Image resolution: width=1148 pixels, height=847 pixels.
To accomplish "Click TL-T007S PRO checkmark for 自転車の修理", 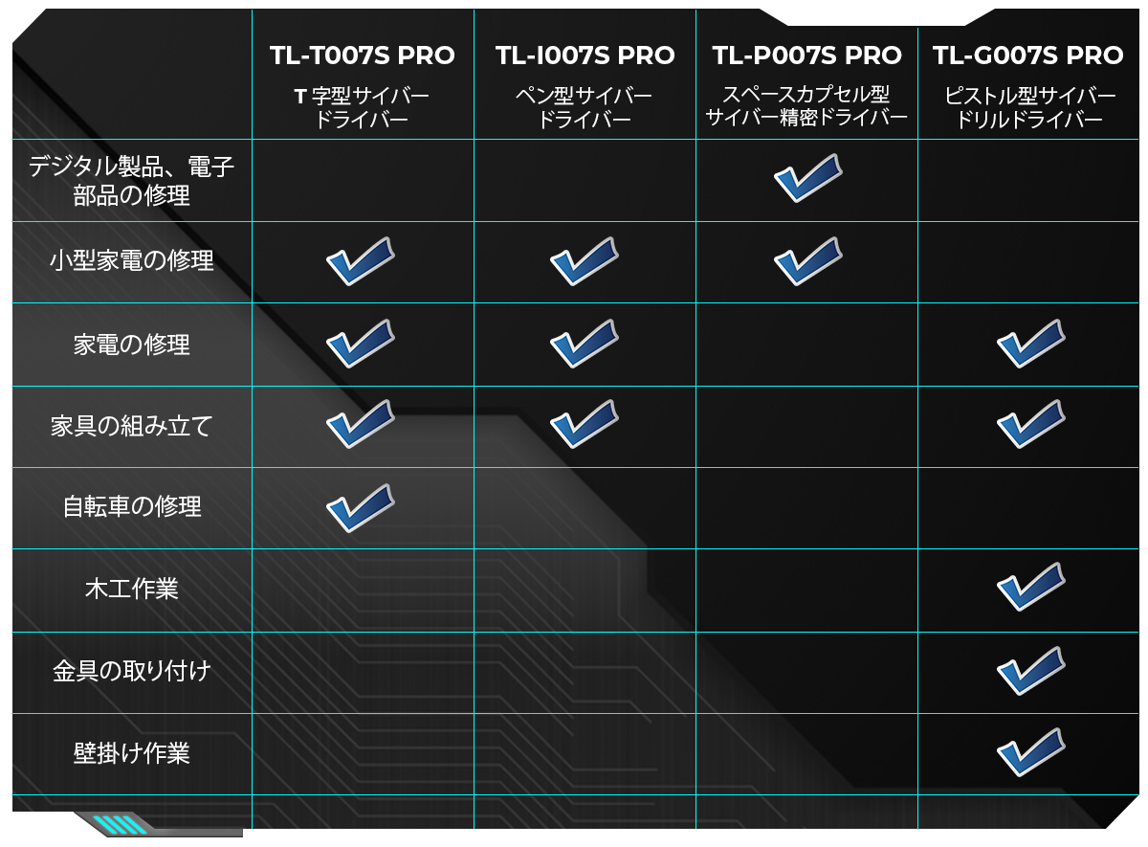I will pyautogui.click(x=360, y=508).
